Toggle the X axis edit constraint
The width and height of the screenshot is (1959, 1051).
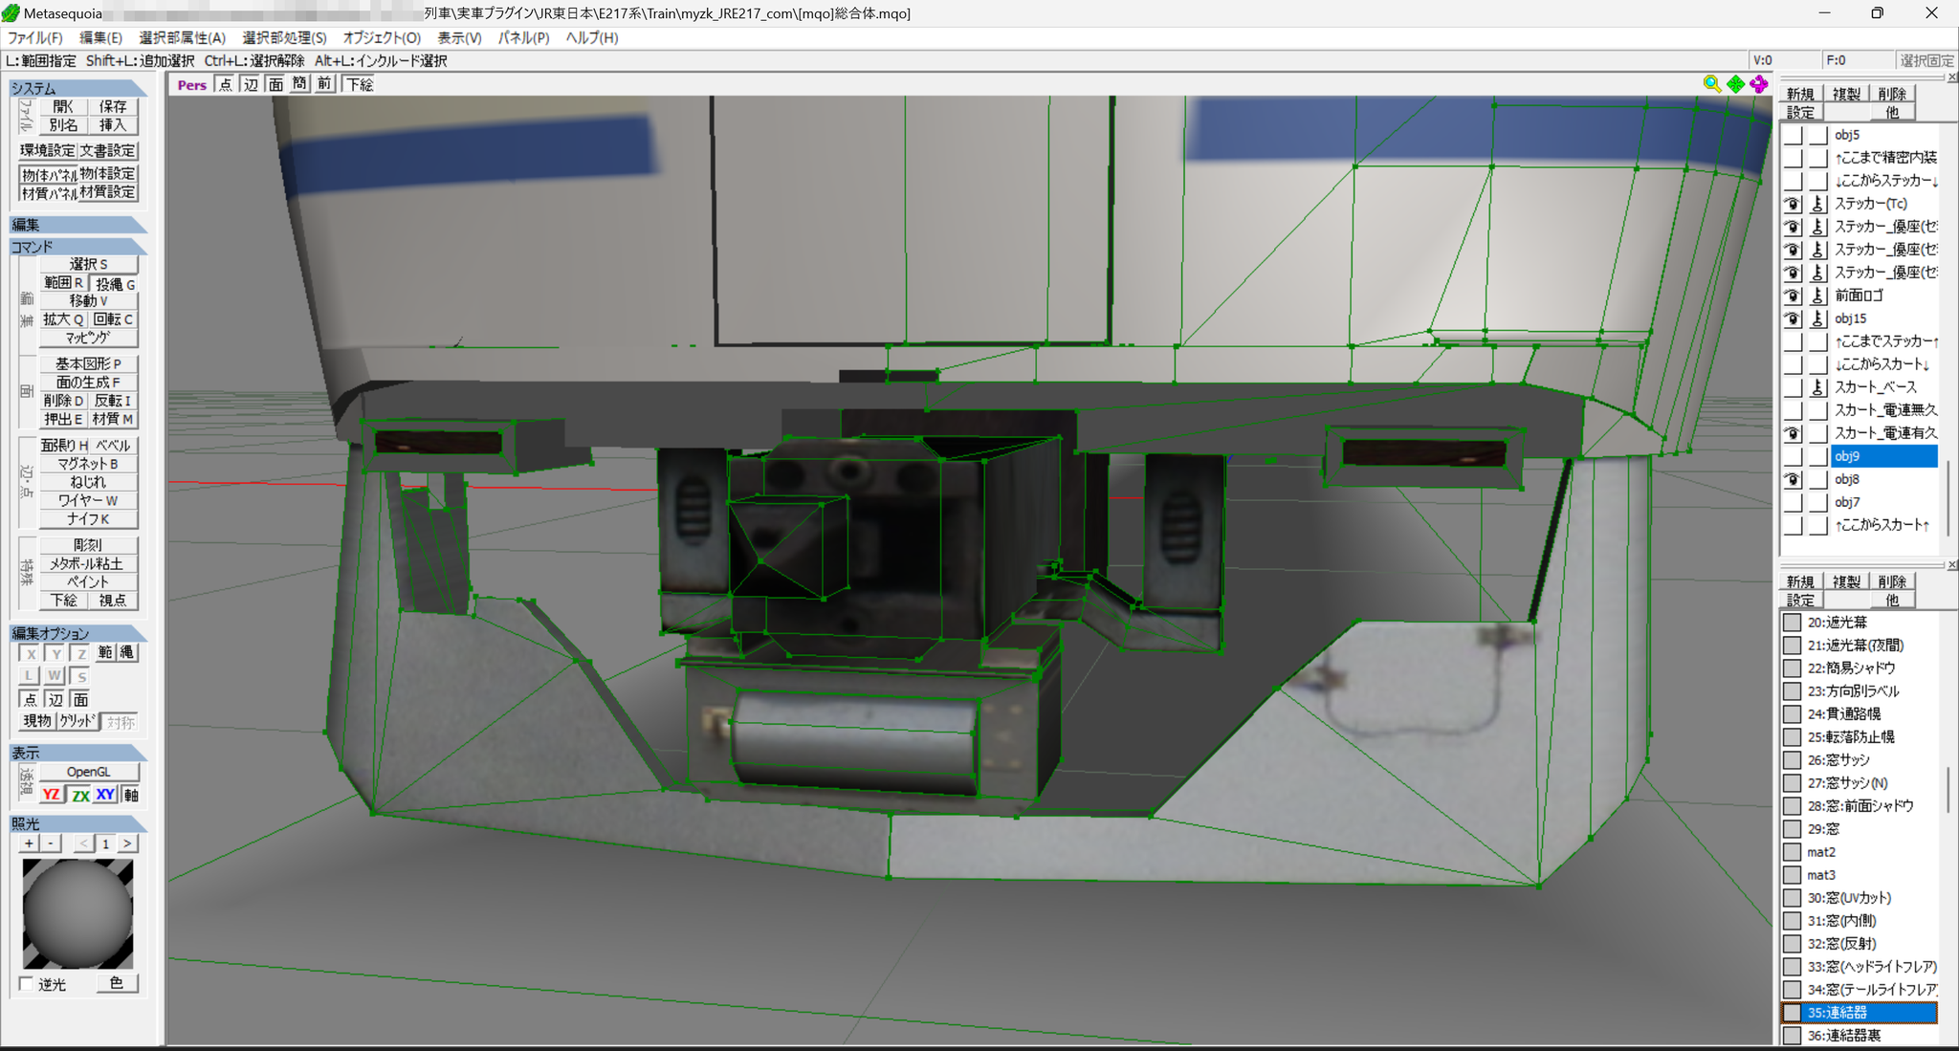click(31, 653)
